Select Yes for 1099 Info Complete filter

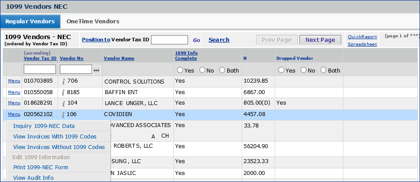tap(180, 70)
